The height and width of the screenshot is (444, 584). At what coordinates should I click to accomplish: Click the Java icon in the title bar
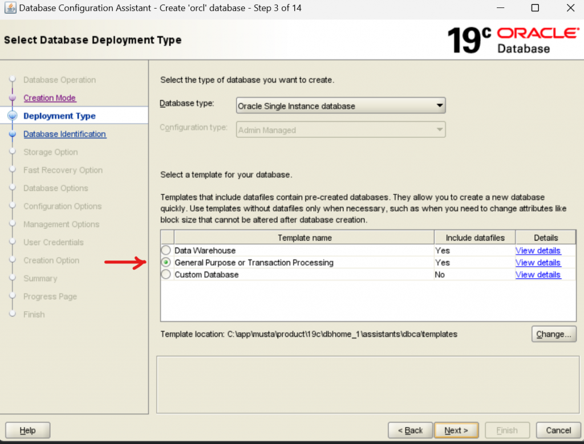pyautogui.click(x=10, y=8)
